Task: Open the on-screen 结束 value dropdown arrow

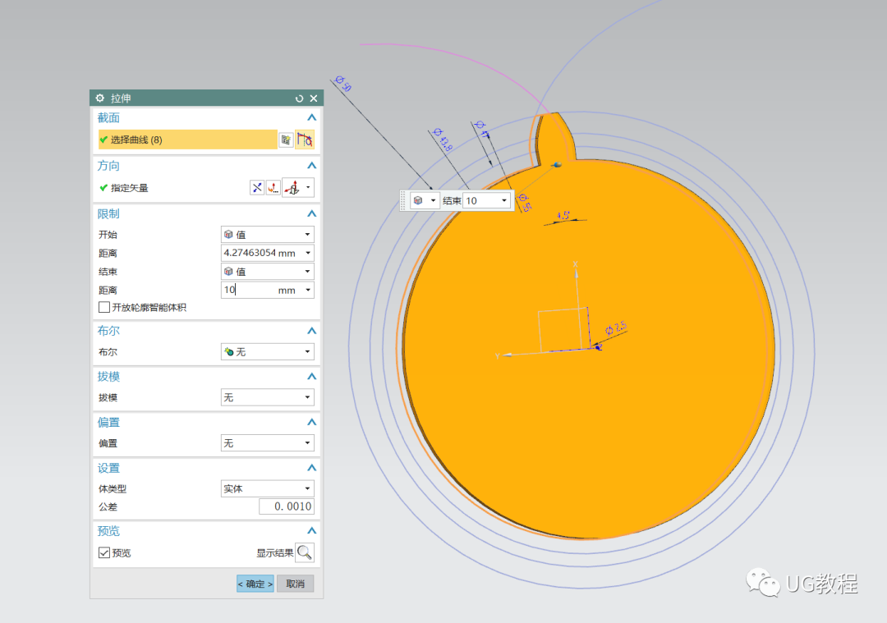Action: click(x=504, y=200)
